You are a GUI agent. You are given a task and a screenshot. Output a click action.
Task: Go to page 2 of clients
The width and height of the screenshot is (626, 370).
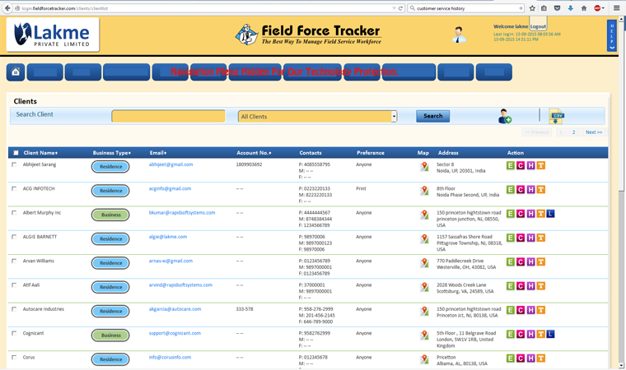tap(574, 132)
